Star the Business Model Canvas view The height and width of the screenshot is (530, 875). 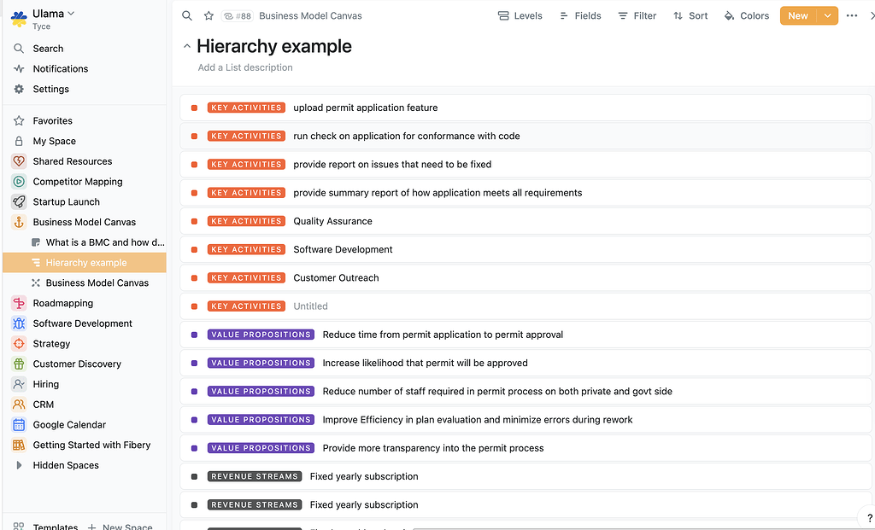pos(208,15)
